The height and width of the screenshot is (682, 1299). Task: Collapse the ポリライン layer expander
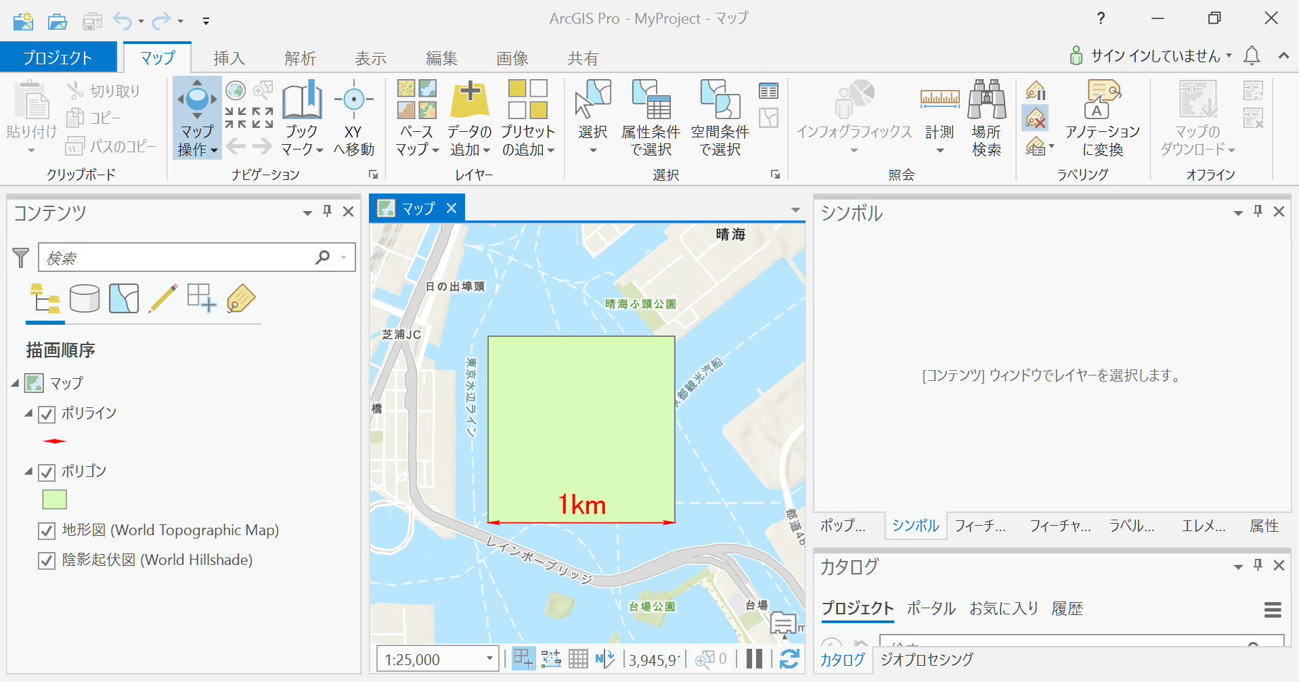click(x=28, y=413)
